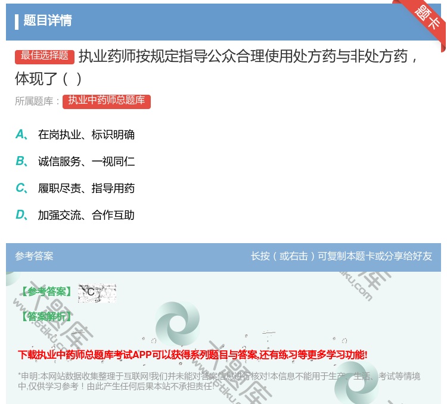The width and height of the screenshot is (447, 404).
Task: Click the red 下载执业中药师总题库考试APP promo text
Action: pos(193,355)
